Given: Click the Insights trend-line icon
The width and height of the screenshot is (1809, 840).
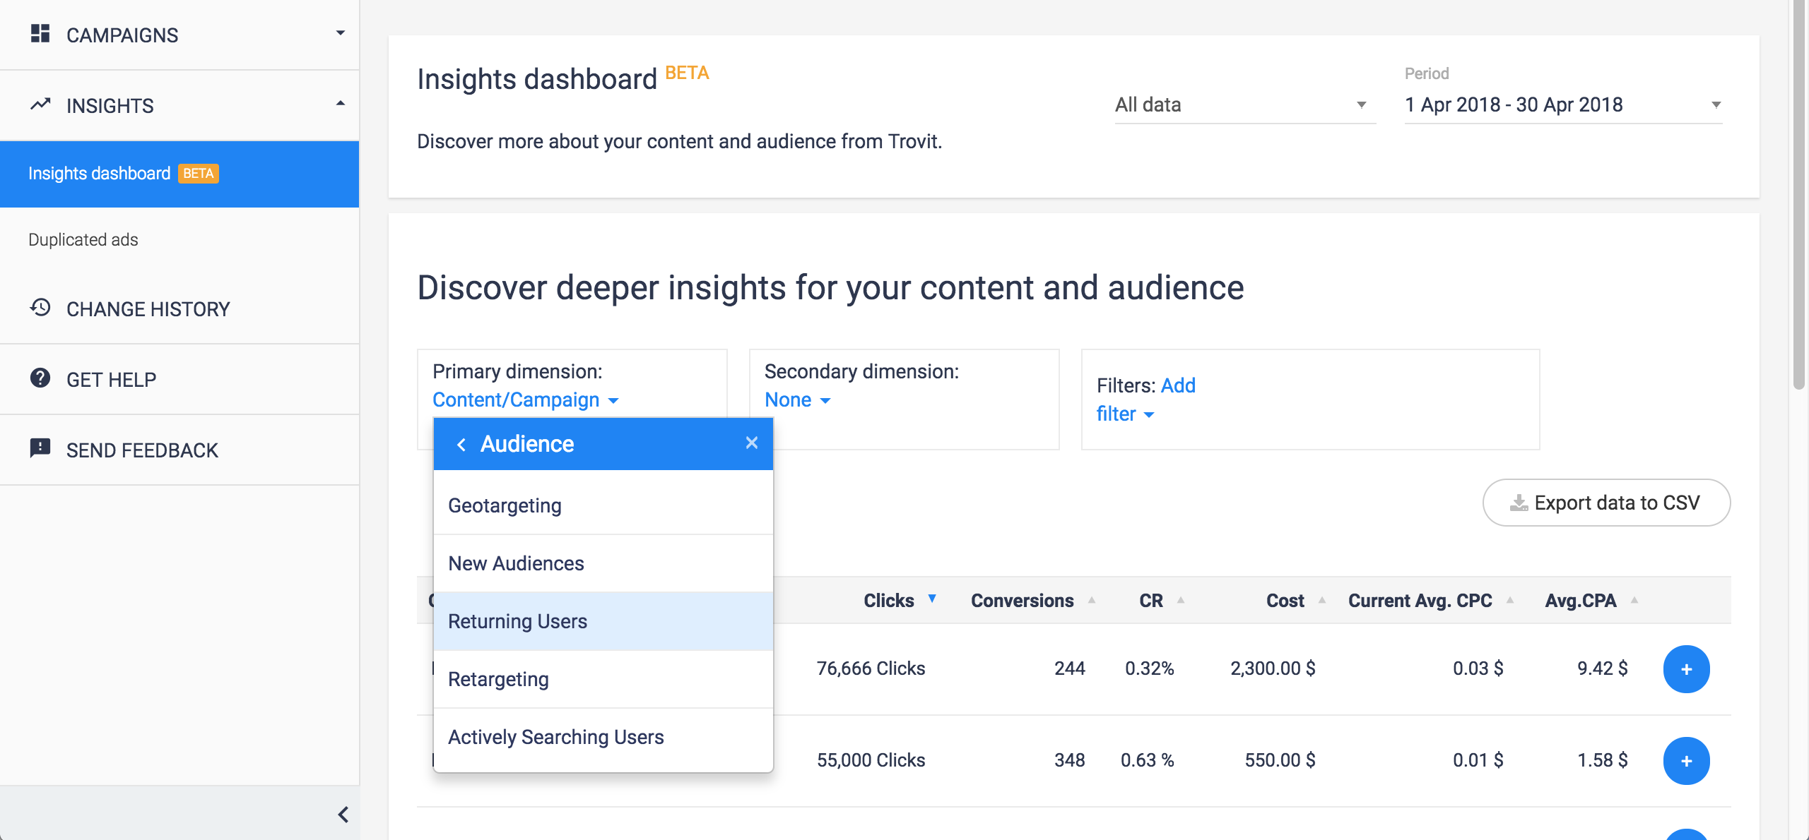Looking at the screenshot, I should pos(40,104).
